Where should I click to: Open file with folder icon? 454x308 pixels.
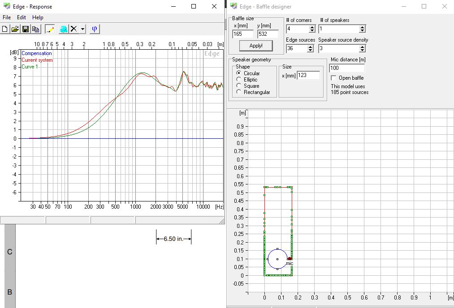tap(15, 29)
